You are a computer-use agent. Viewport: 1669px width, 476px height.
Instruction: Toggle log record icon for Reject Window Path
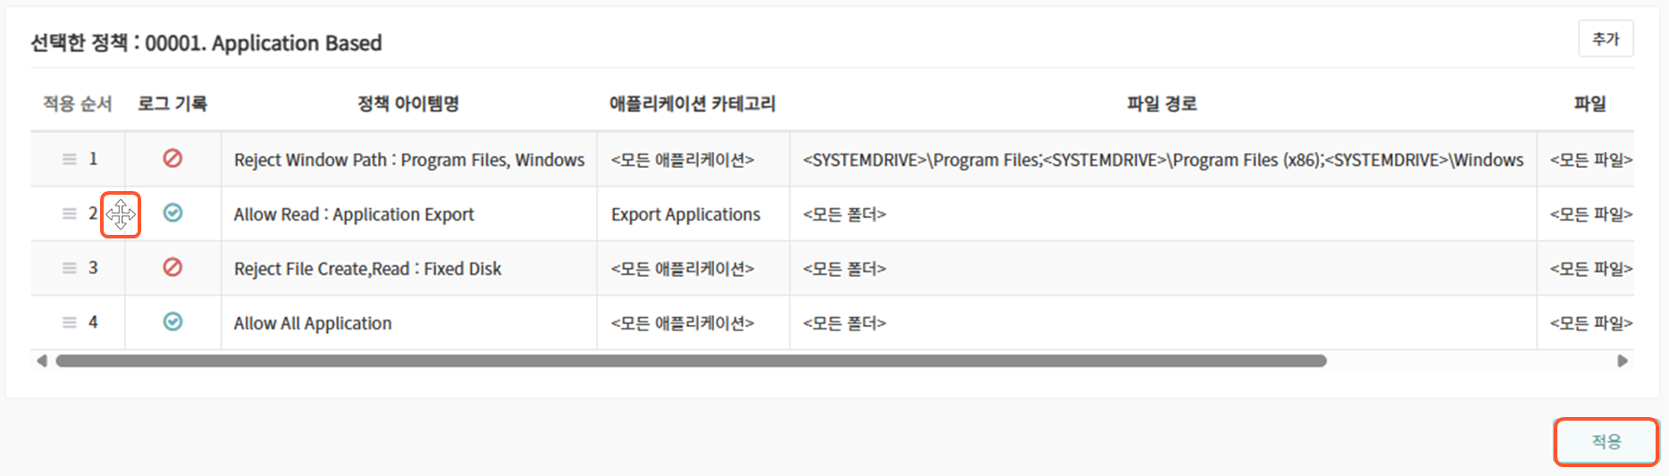[x=172, y=158]
